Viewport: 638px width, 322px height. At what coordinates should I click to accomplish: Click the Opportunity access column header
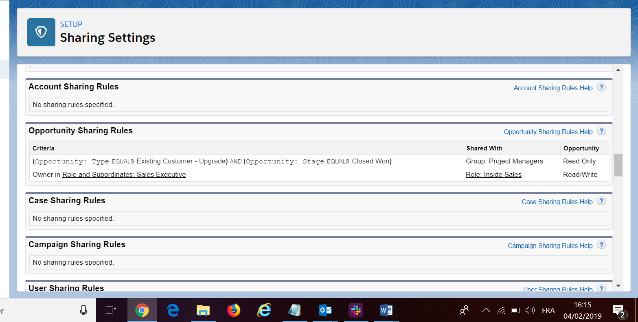tap(581, 148)
